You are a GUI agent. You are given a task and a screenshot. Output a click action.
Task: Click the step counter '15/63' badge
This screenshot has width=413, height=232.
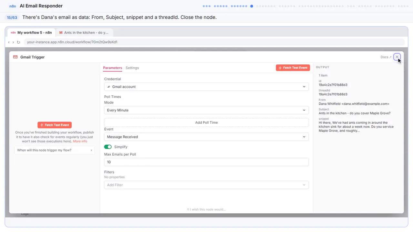[12, 17]
